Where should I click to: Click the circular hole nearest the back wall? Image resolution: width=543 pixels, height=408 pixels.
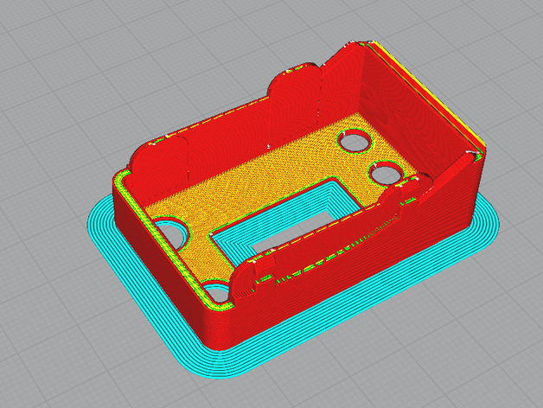click(x=354, y=139)
